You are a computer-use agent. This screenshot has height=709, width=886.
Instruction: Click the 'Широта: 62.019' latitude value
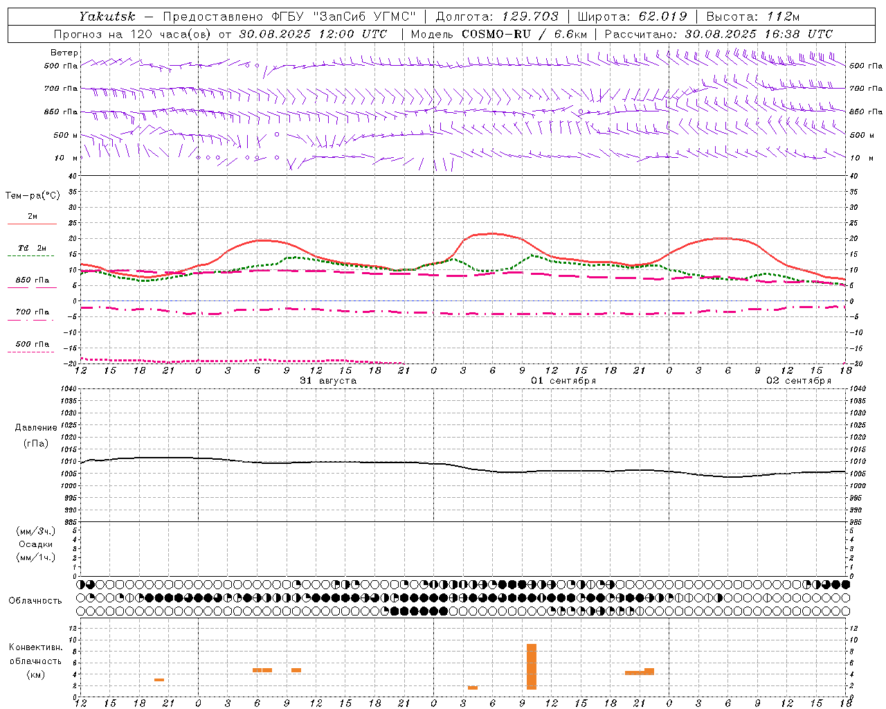tap(632, 17)
